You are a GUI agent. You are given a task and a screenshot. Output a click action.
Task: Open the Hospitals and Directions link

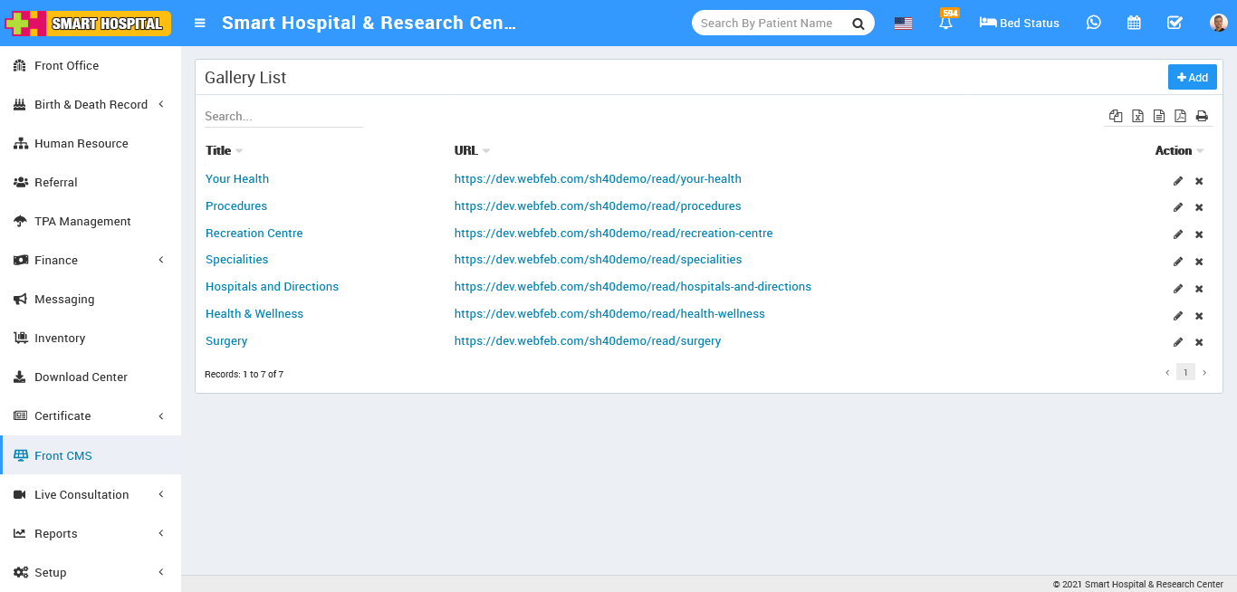[272, 287]
